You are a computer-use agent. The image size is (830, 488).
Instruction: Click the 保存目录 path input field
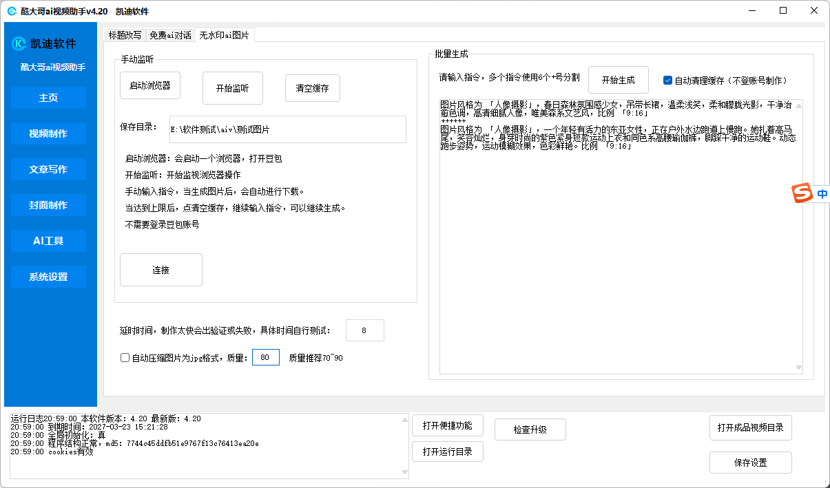tap(287, 129)
